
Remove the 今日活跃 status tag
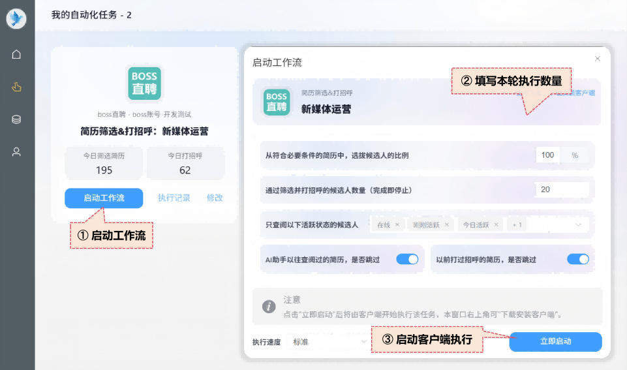click(496, 224)
